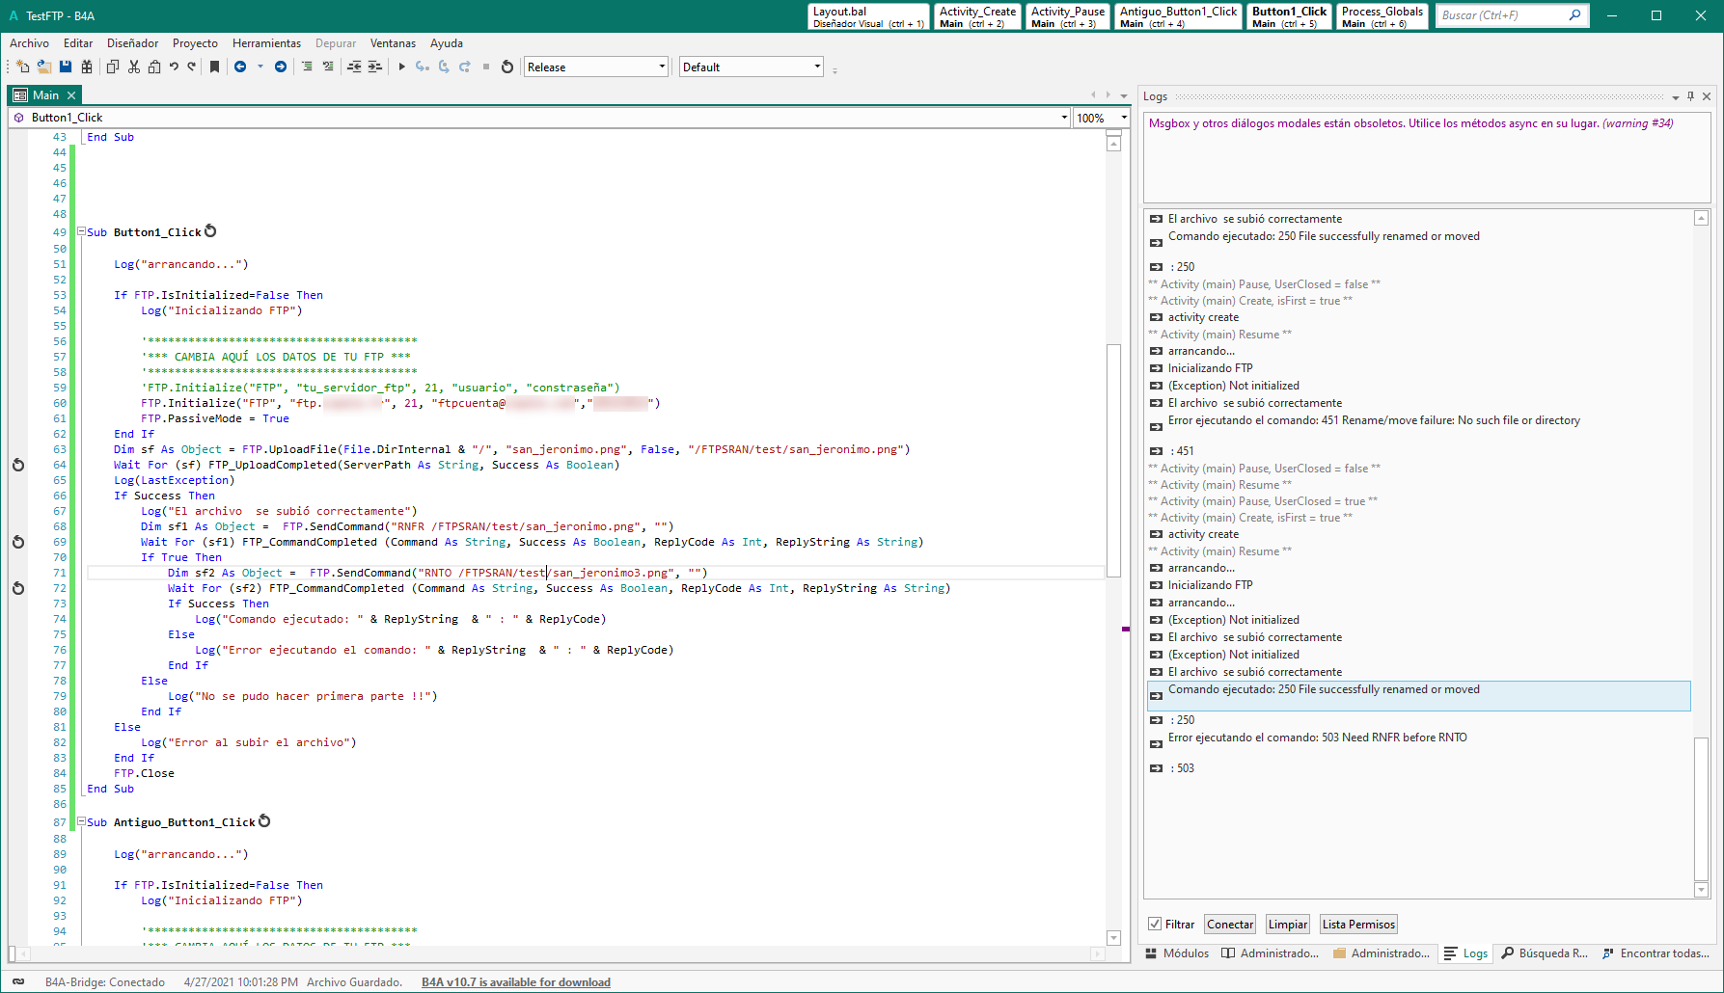Click in the Buscar search field
1724x993 pixels.
pyautogui.click(x=1501, y=15)
